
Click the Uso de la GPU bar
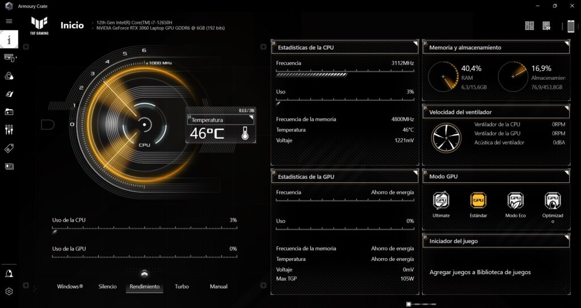tap(145, 256)
